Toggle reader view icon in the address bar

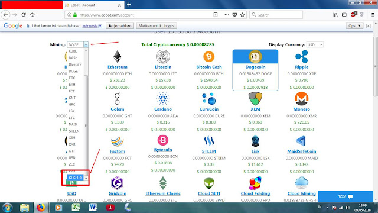[216, 15]
